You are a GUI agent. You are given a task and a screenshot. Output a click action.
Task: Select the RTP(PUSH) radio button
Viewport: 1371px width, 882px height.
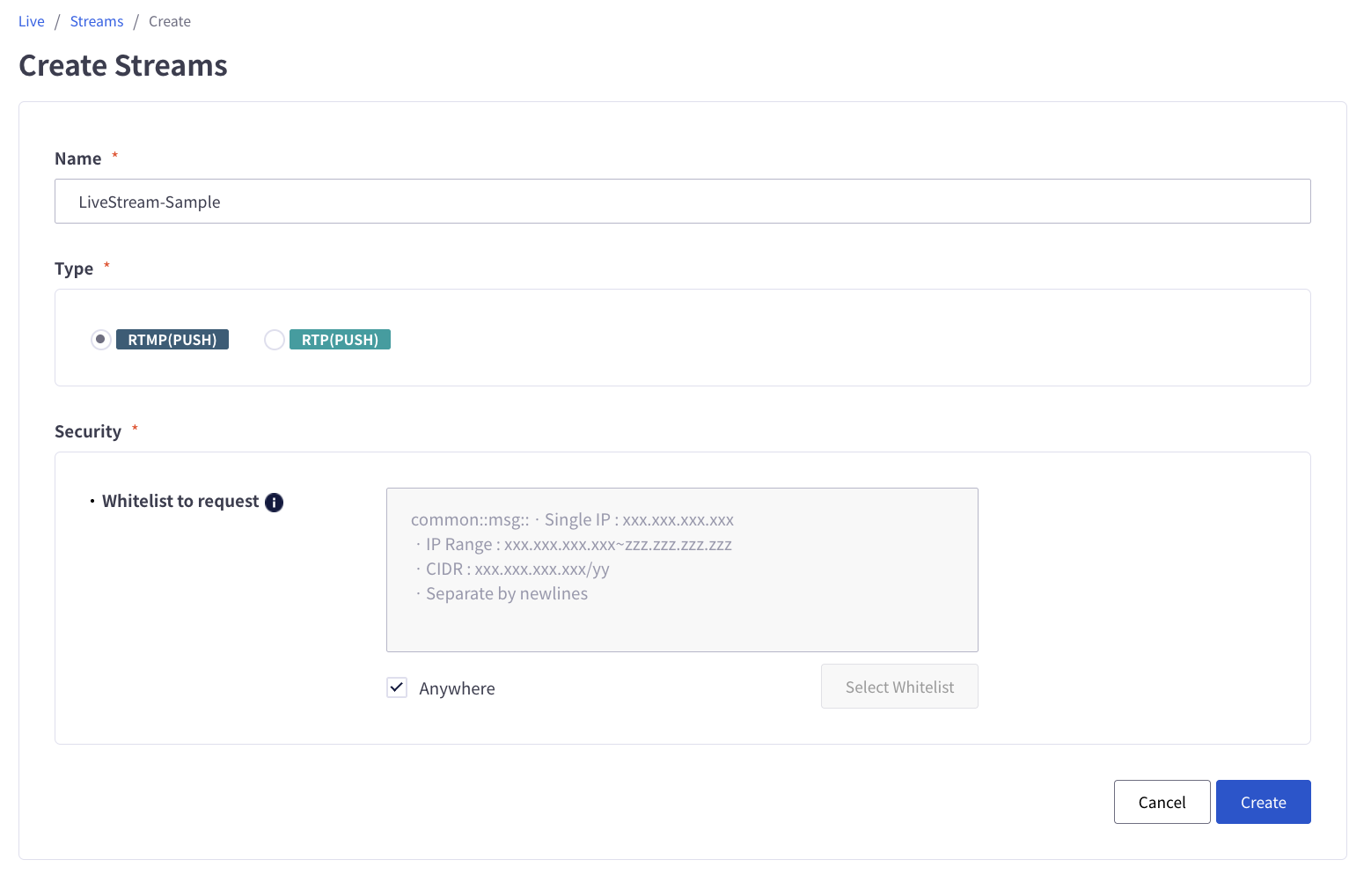click(275, 340)
